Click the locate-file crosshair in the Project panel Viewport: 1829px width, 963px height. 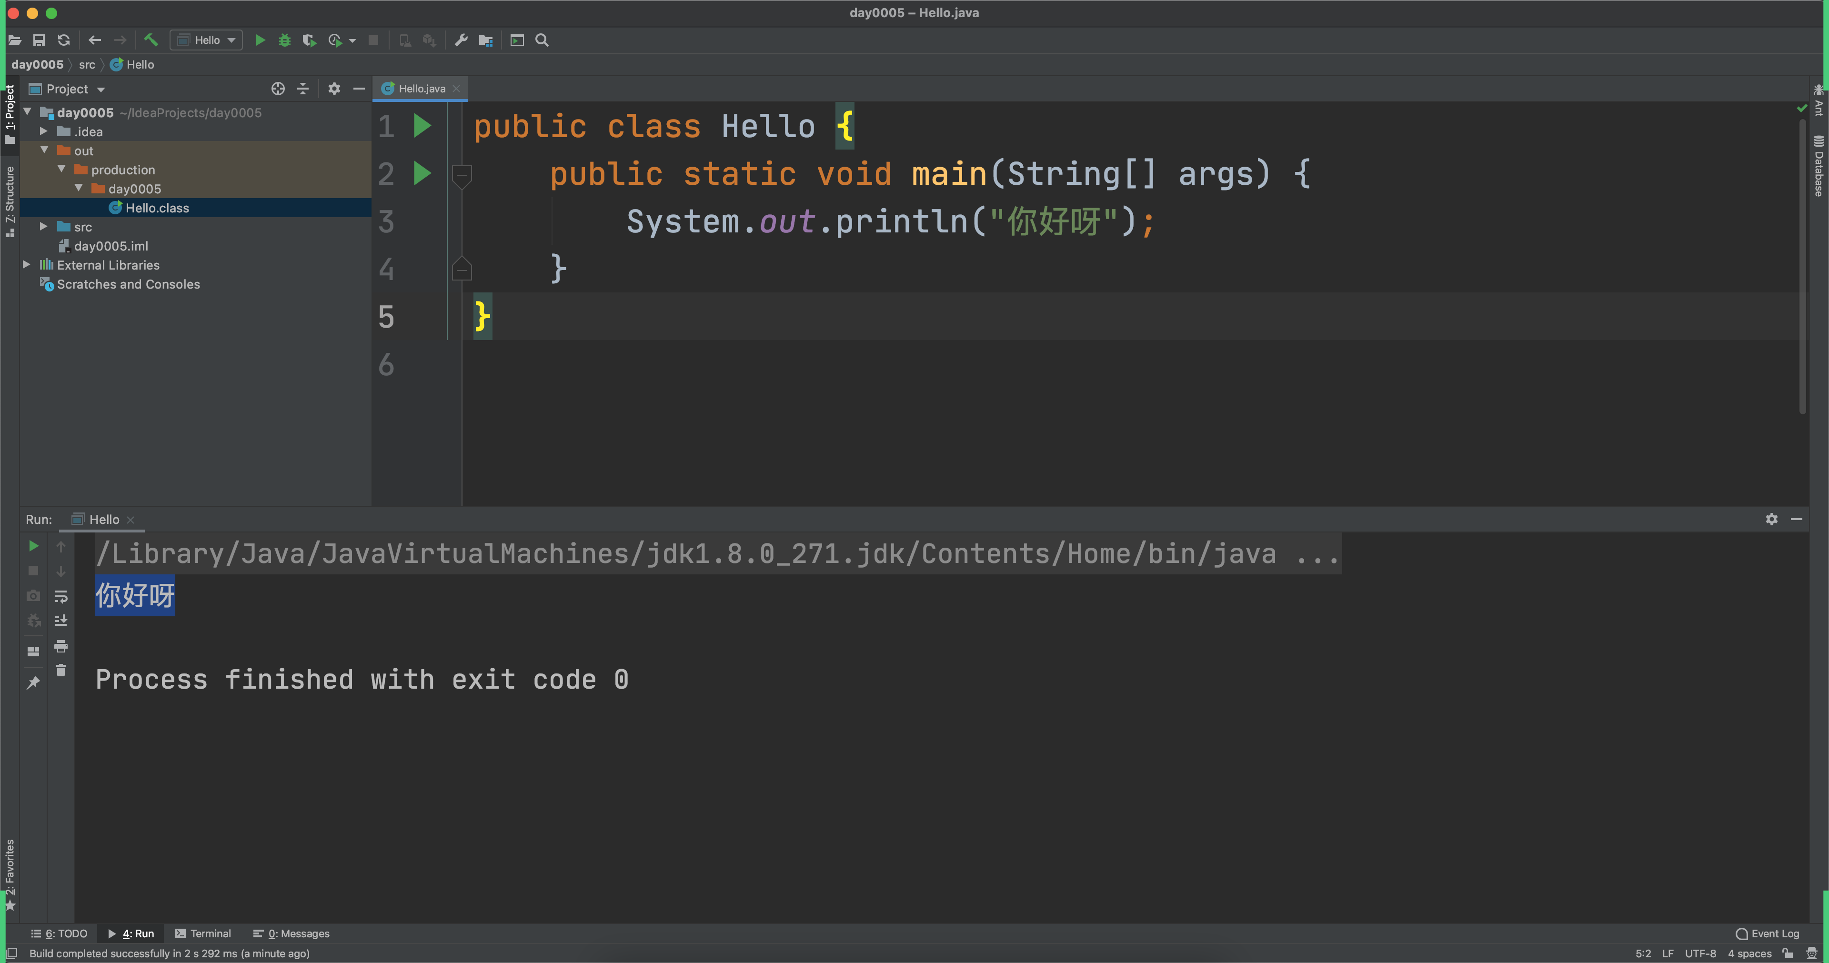pos(278,89)
